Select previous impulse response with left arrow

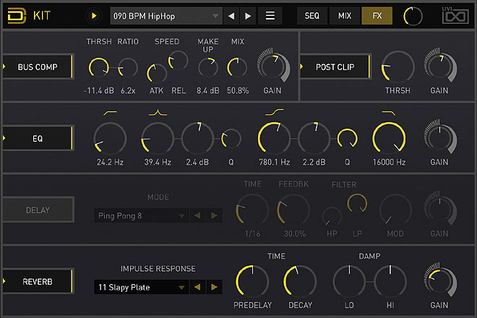(x=198, y=287)
